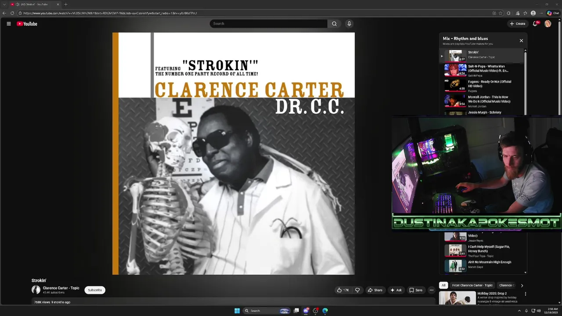The image size is (562, 316).
Task: Open the browser tab list dropdown
Action: click(x=4, y=4)
